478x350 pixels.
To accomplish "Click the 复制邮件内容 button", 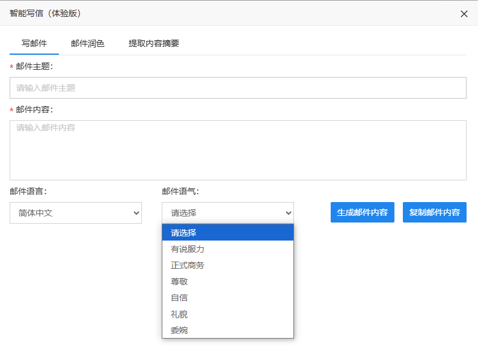I will (434, 212).
